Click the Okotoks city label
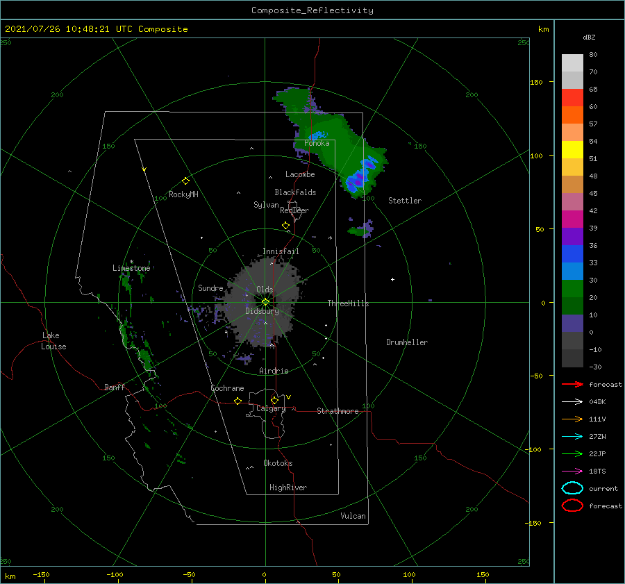625x584 pixels. [278, 463]
